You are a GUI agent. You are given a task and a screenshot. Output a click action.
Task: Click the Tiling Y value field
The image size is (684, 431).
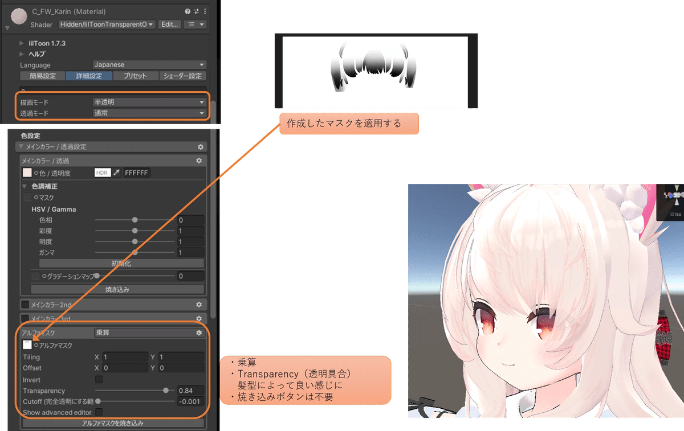(x=181, y=357)
